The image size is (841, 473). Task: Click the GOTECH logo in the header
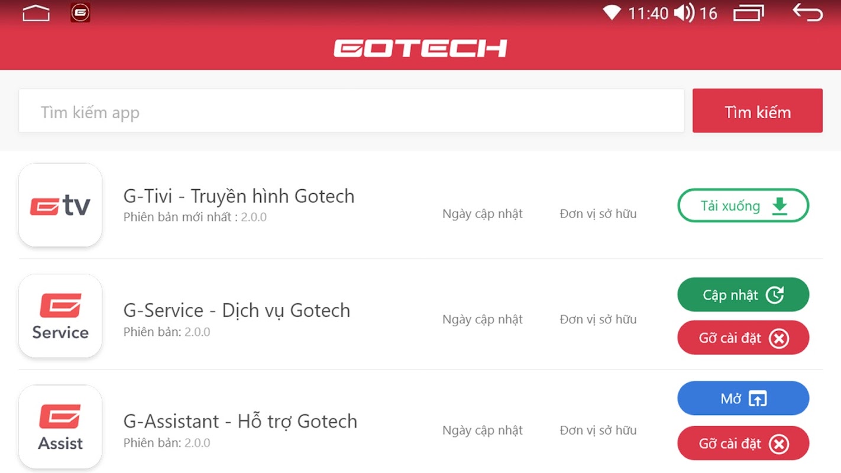tap(420, 48)
